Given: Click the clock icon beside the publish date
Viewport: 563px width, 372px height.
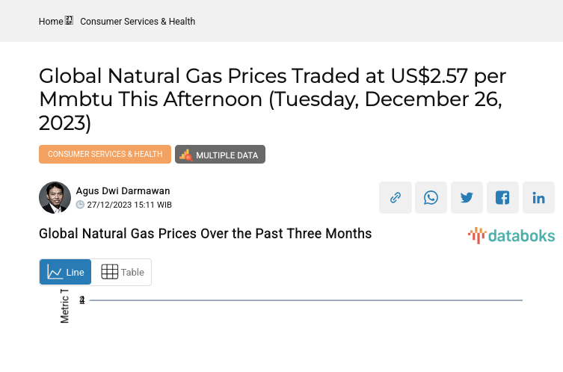Looking at the screenshot, I should (81, 205).
